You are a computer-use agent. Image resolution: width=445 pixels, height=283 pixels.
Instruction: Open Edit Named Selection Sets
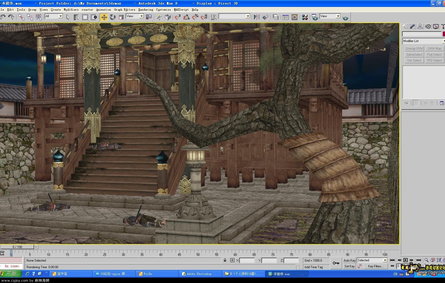(214, 17)
